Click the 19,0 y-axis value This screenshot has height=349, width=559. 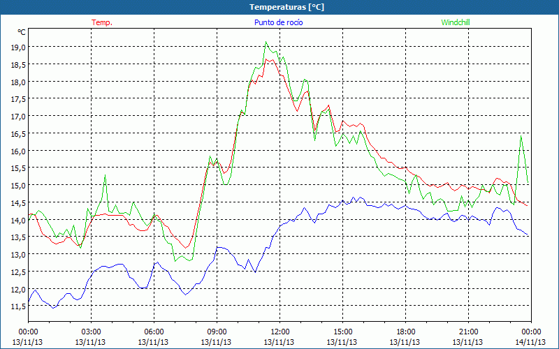tap(18, 47)
